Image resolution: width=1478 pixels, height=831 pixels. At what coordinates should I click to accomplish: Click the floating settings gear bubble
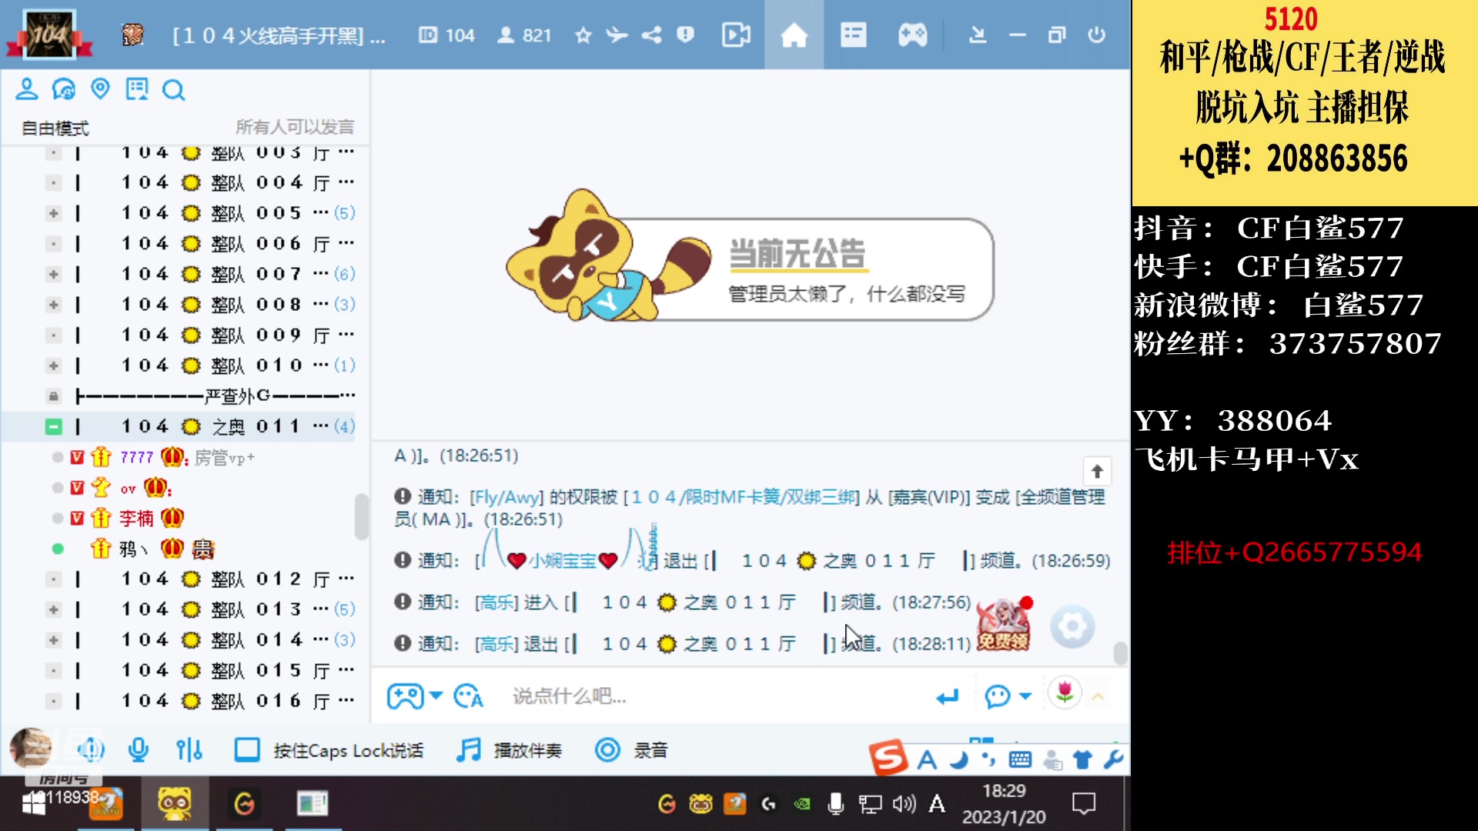1072,627
